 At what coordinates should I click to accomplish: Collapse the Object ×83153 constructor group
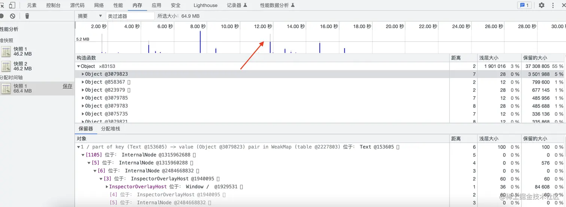(x=79, y=66)
